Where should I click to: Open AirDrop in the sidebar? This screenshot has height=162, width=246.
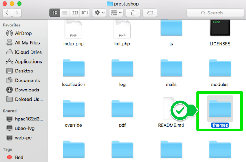pyautogui.click(x=24, y=33)
